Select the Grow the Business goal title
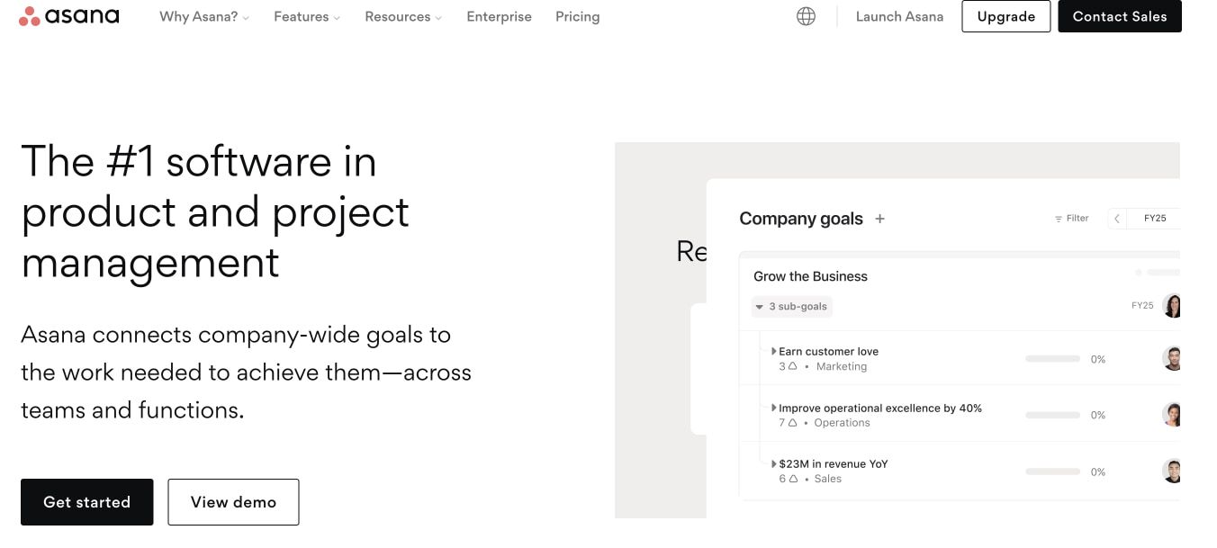 coord(810,276)
